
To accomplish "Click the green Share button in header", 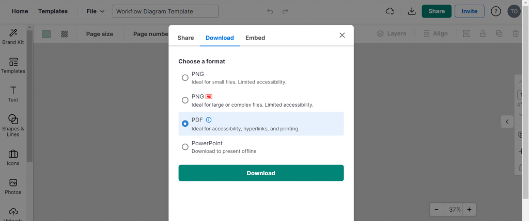I will 437,11.
